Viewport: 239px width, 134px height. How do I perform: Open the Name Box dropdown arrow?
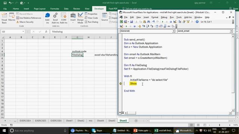pos(23,32)
